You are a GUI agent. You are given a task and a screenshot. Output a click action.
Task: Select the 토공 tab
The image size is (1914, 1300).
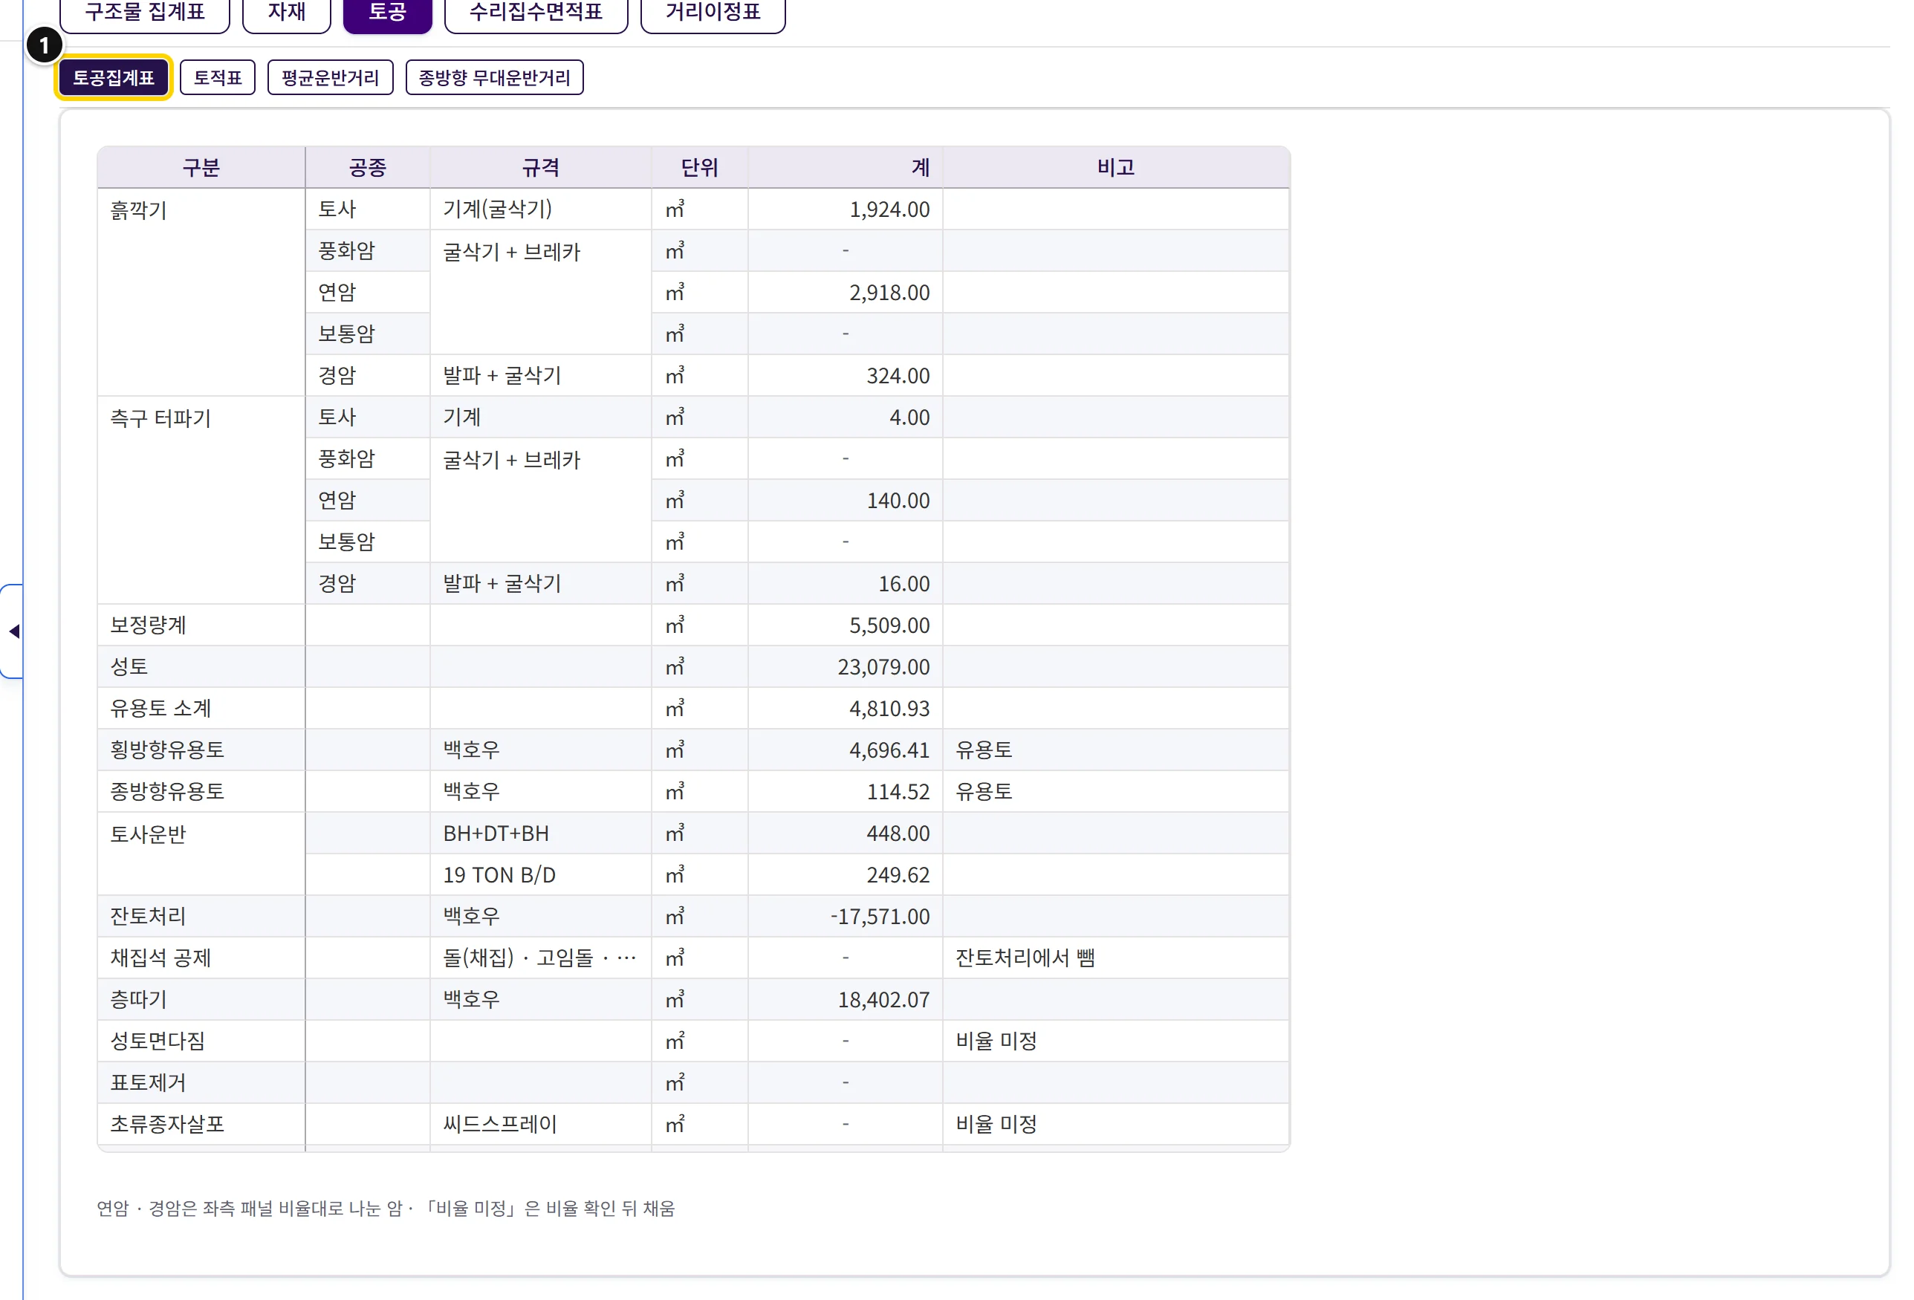pos(387,13)
